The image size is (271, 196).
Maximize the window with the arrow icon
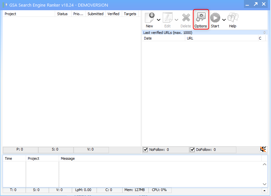(255, 4)
